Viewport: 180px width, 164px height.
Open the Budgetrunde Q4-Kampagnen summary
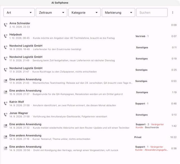coord(90,92)
